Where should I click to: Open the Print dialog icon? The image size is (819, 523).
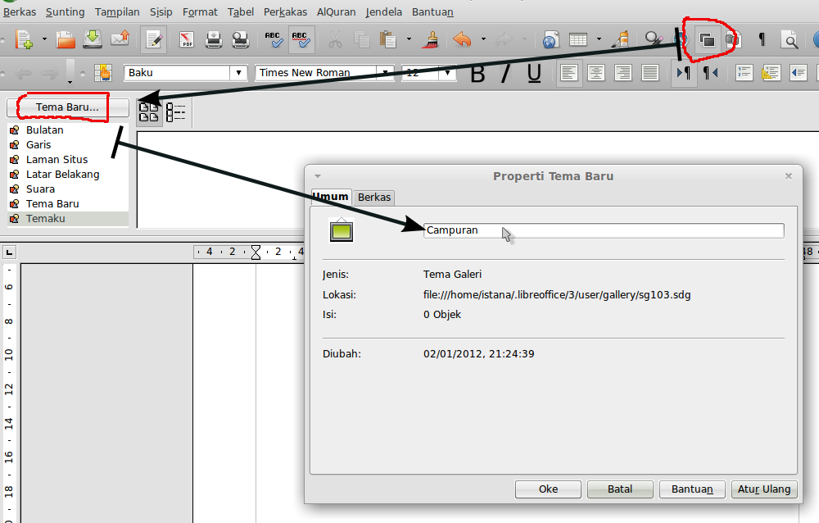[x=214, y=39]
